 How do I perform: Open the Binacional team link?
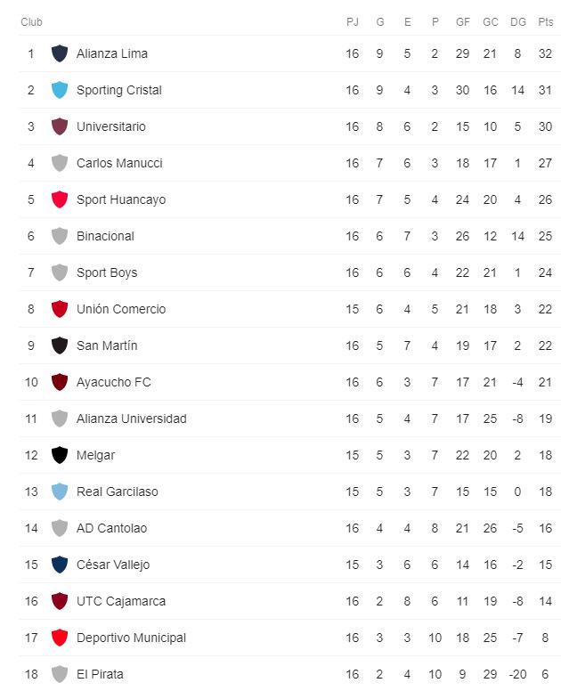tap(105, 236)
